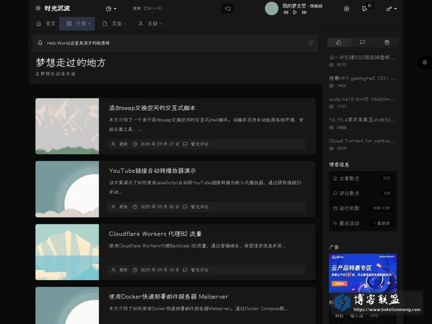The width and height of the screenshot is (432, 324).
Task: Click the 1 星期前 last activity value
Action: coord(382,223)
